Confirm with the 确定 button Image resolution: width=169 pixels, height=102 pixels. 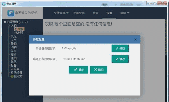tap(78, 70)
